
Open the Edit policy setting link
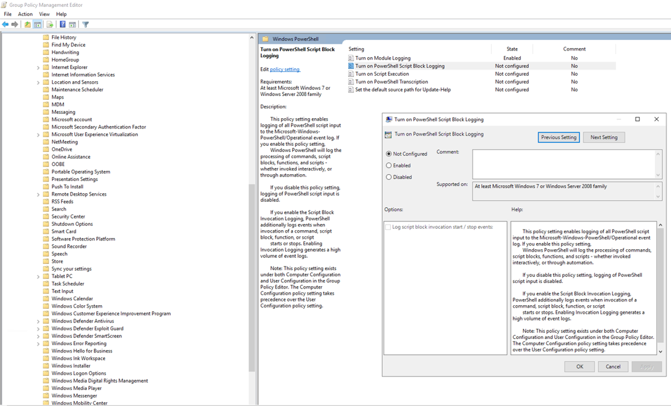click(x=285, y=69)
